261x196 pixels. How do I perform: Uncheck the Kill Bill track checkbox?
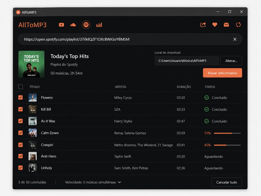click(21, 109)
